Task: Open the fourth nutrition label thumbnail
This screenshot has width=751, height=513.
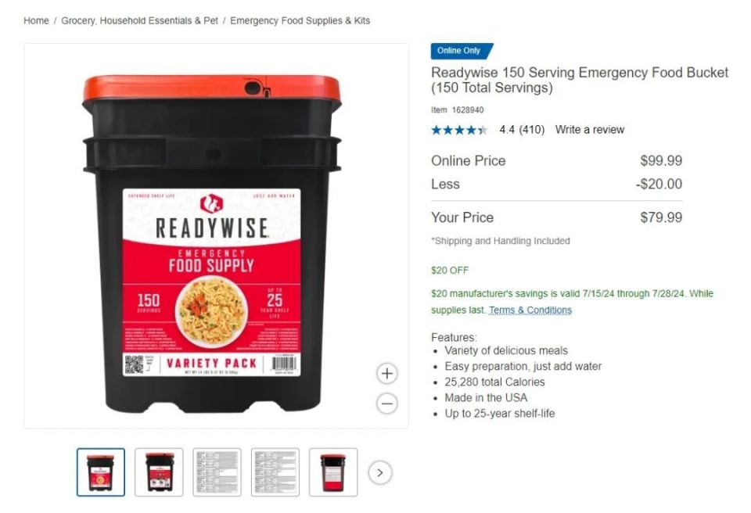Action: pos(275,472)
